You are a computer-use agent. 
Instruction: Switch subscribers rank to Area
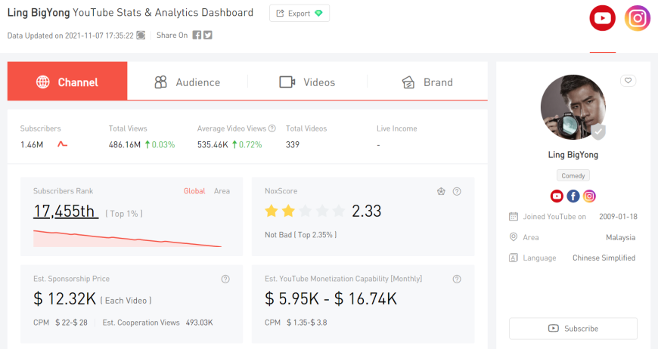222,191
